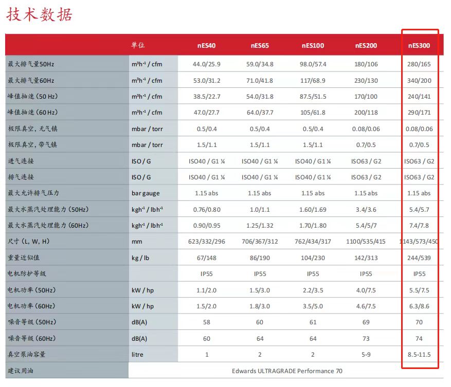Select the nES40 column header
The image size is (451, 387).
[x=207, y=45]
